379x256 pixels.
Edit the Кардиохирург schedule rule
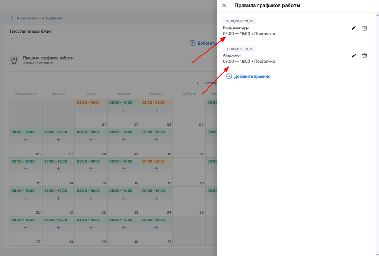(x=353, y=28)
